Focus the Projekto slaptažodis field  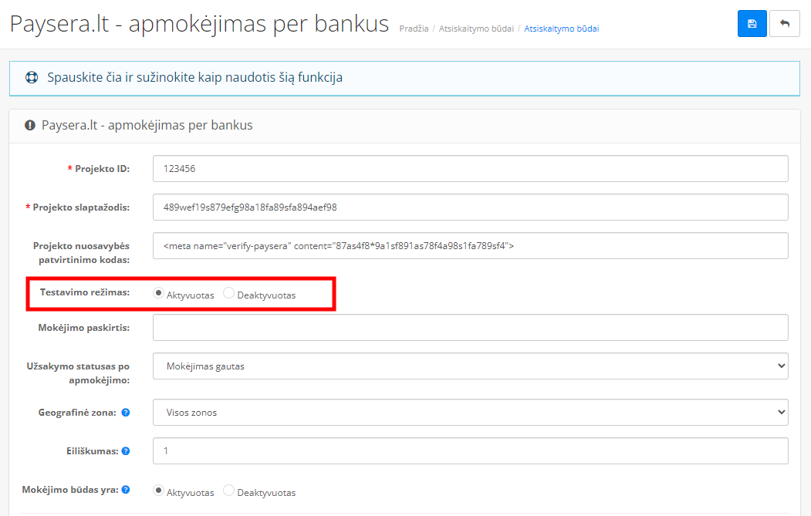pos(470,207)
